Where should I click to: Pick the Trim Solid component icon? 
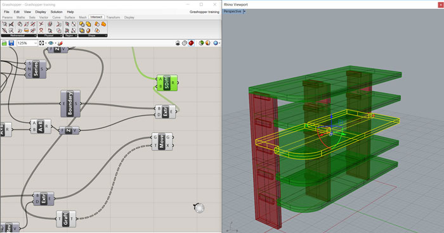click(88, 30)
